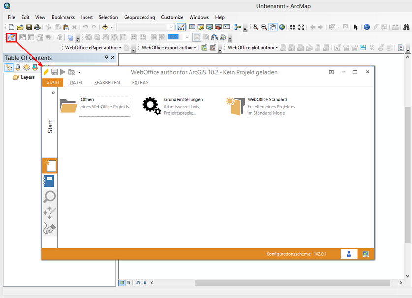
Task: Start WebOffice Standard project creation
Action: click(x=235, y=105)
